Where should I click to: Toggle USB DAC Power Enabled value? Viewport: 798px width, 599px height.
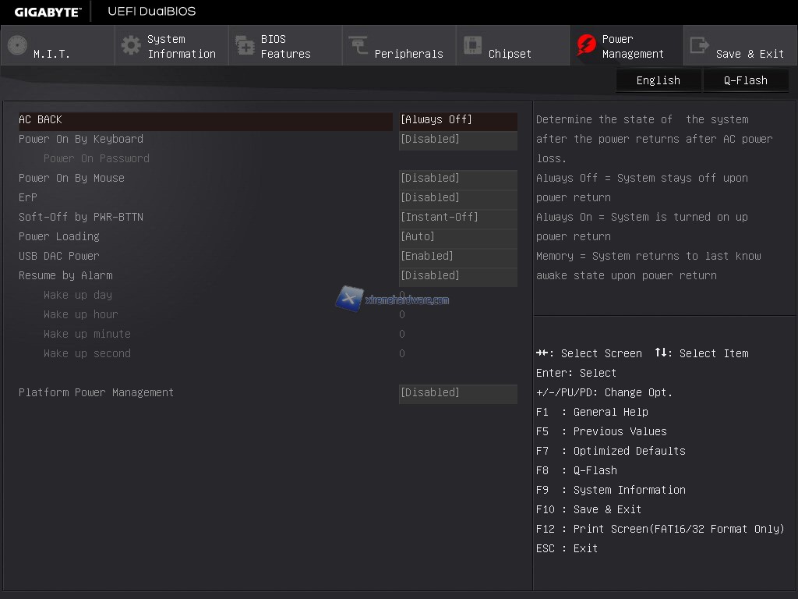tap(457, 257)
